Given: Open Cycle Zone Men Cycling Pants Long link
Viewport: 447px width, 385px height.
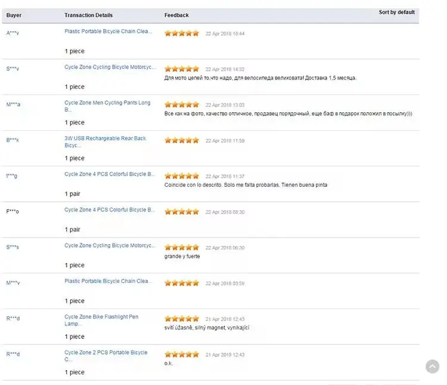Looking at the screenshot, I should pos(107,106).
